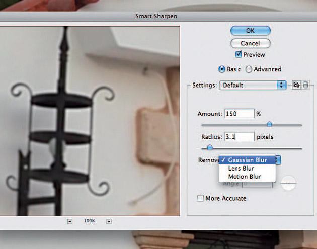Select the Advanced radio button
Viewport: 317px width, 249px height.
click(249, 69)
